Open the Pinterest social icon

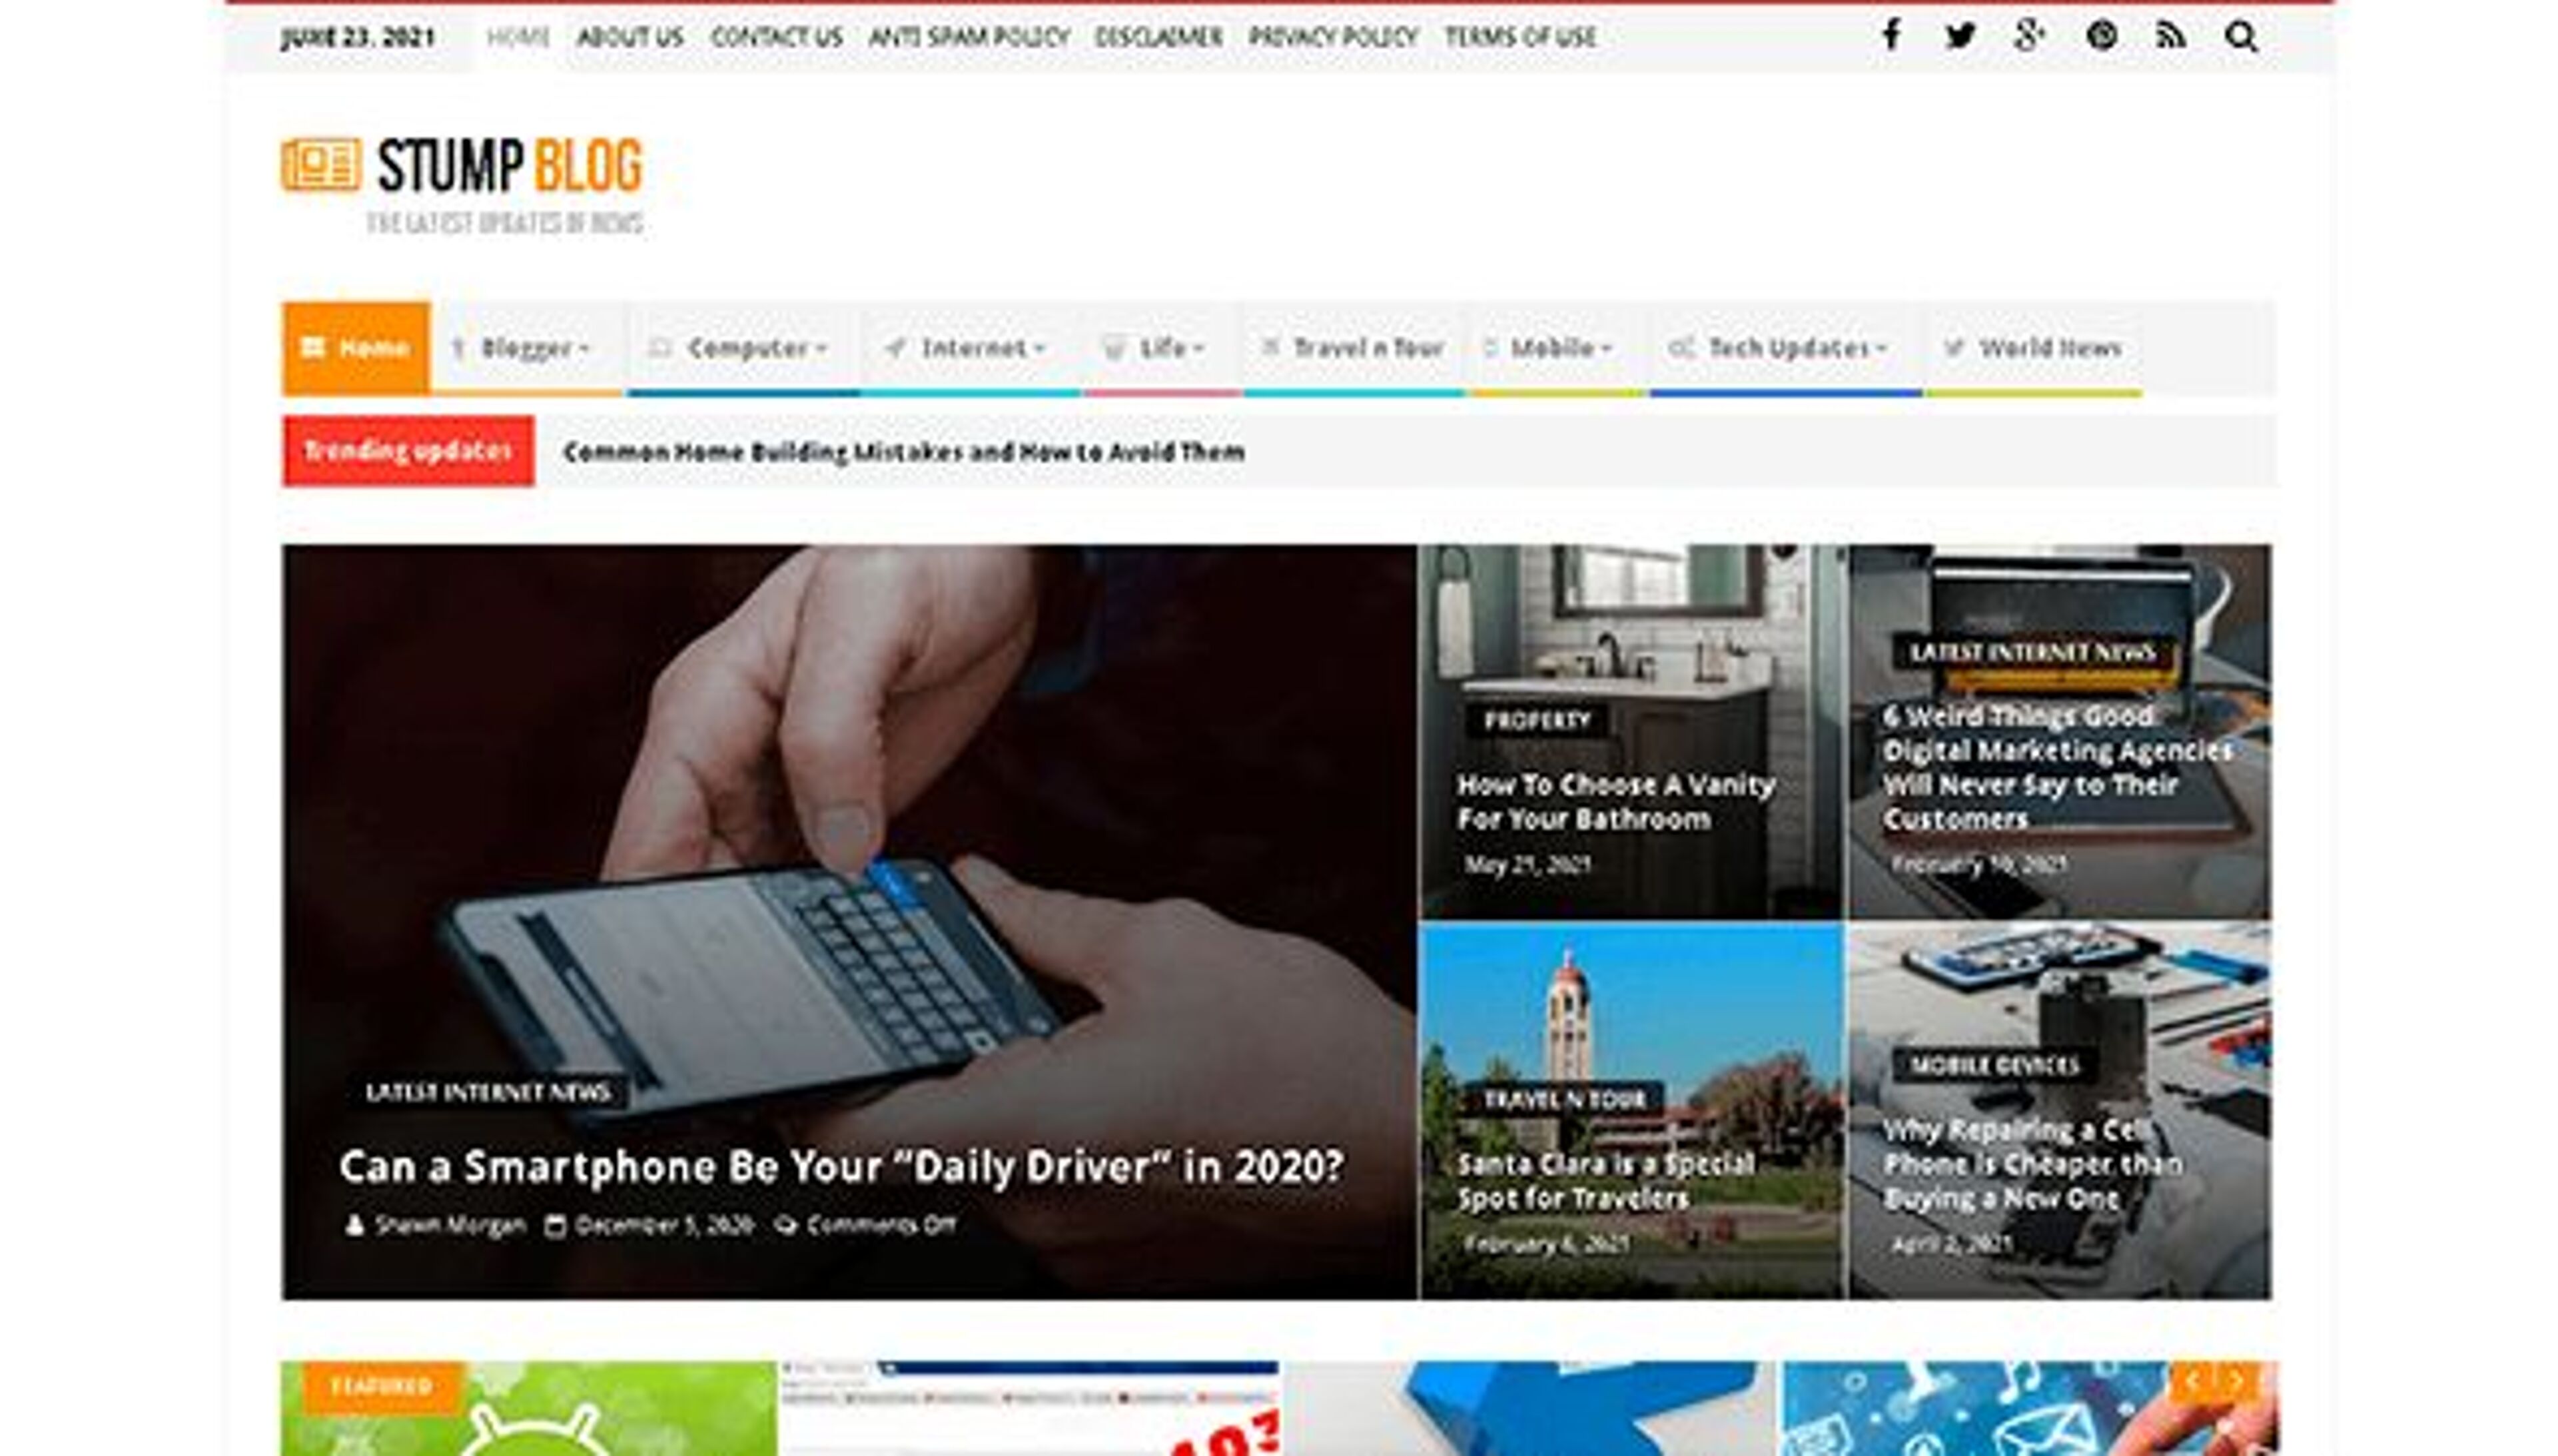[x=2101, y=36]
